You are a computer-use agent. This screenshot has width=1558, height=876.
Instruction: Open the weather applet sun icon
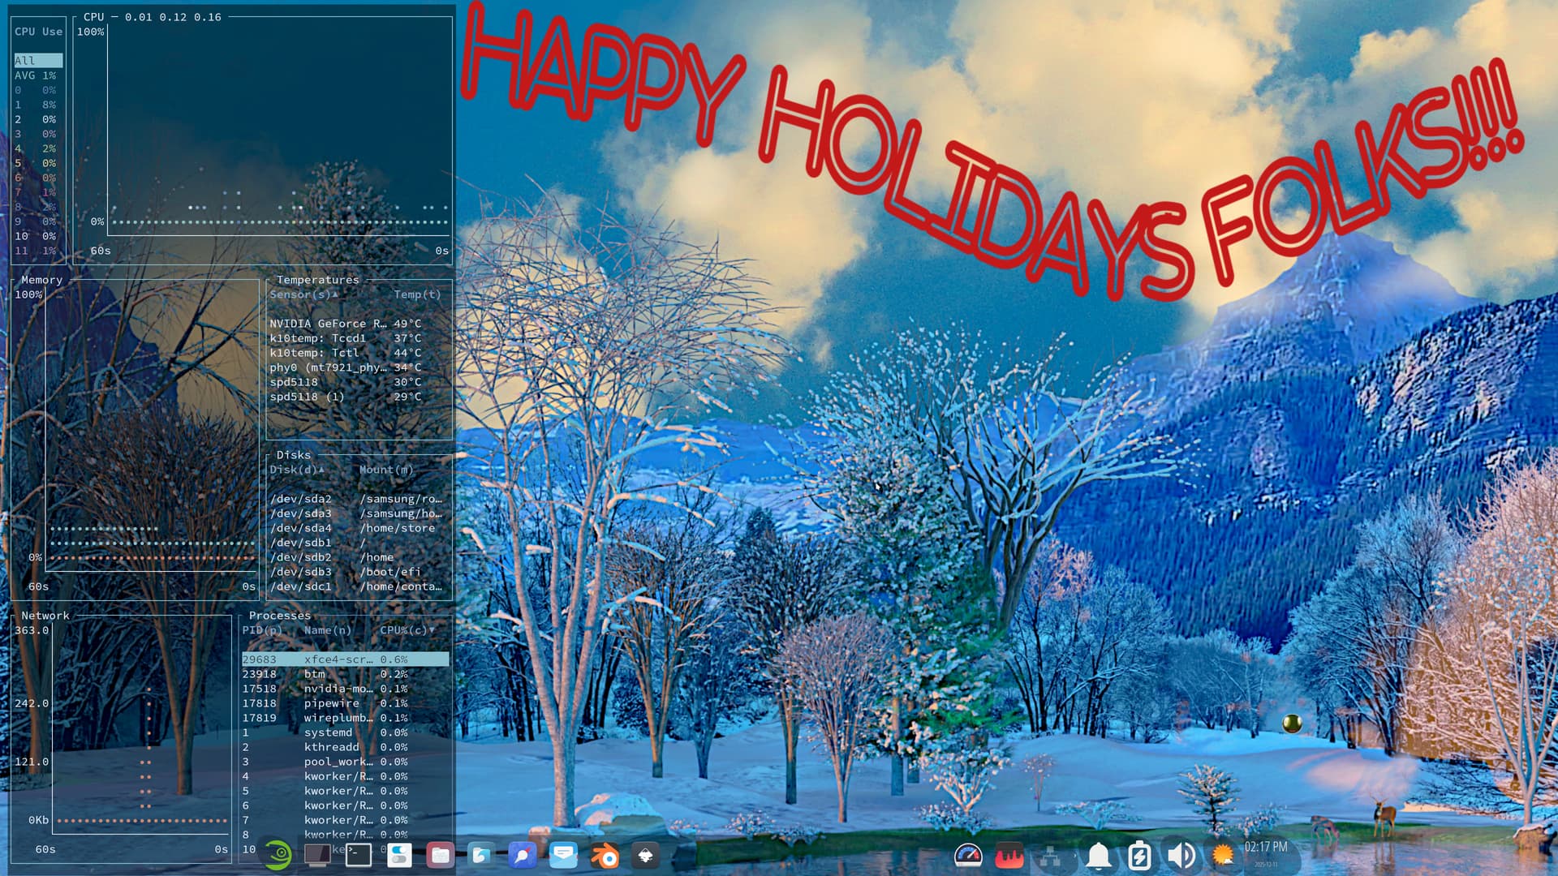(x=1223, y=855)
